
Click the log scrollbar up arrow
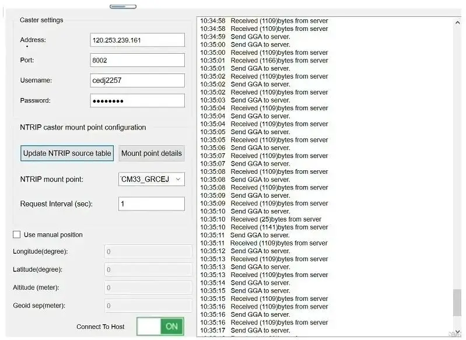(x=457, y=22)
